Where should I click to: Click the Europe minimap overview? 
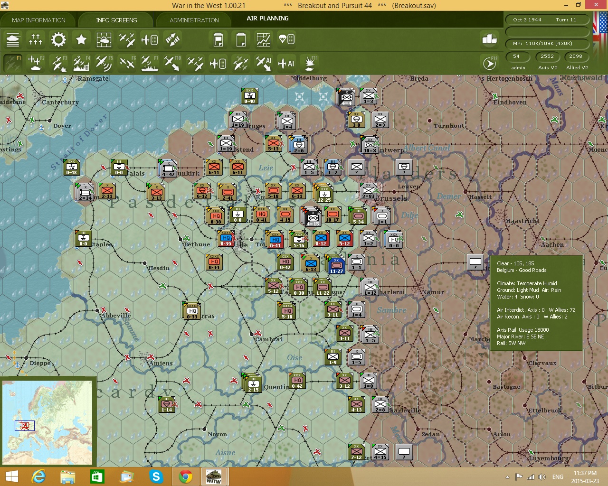[x=47, y=422]
